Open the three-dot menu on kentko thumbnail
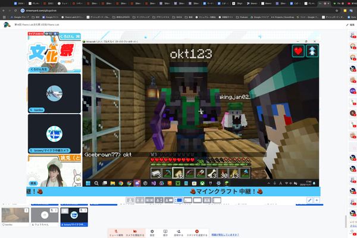The image size is (357, 238). (x=26, y=210)
